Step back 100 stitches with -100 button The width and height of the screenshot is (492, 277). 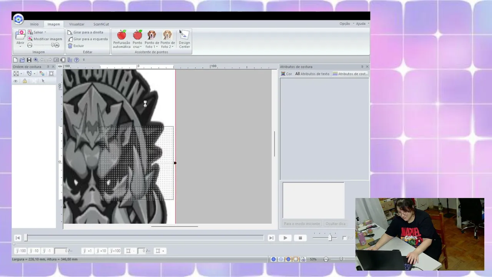pyautogui.click(x=21, y=251)
